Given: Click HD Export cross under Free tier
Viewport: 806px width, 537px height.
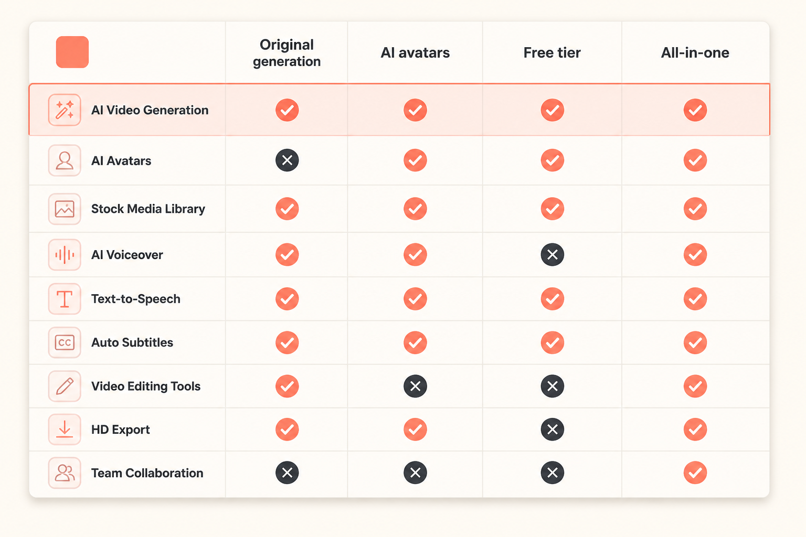Looking at the screenshot, I should point(553,429).
